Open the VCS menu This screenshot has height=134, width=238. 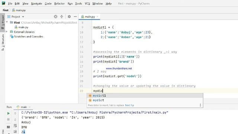point(87,3)
